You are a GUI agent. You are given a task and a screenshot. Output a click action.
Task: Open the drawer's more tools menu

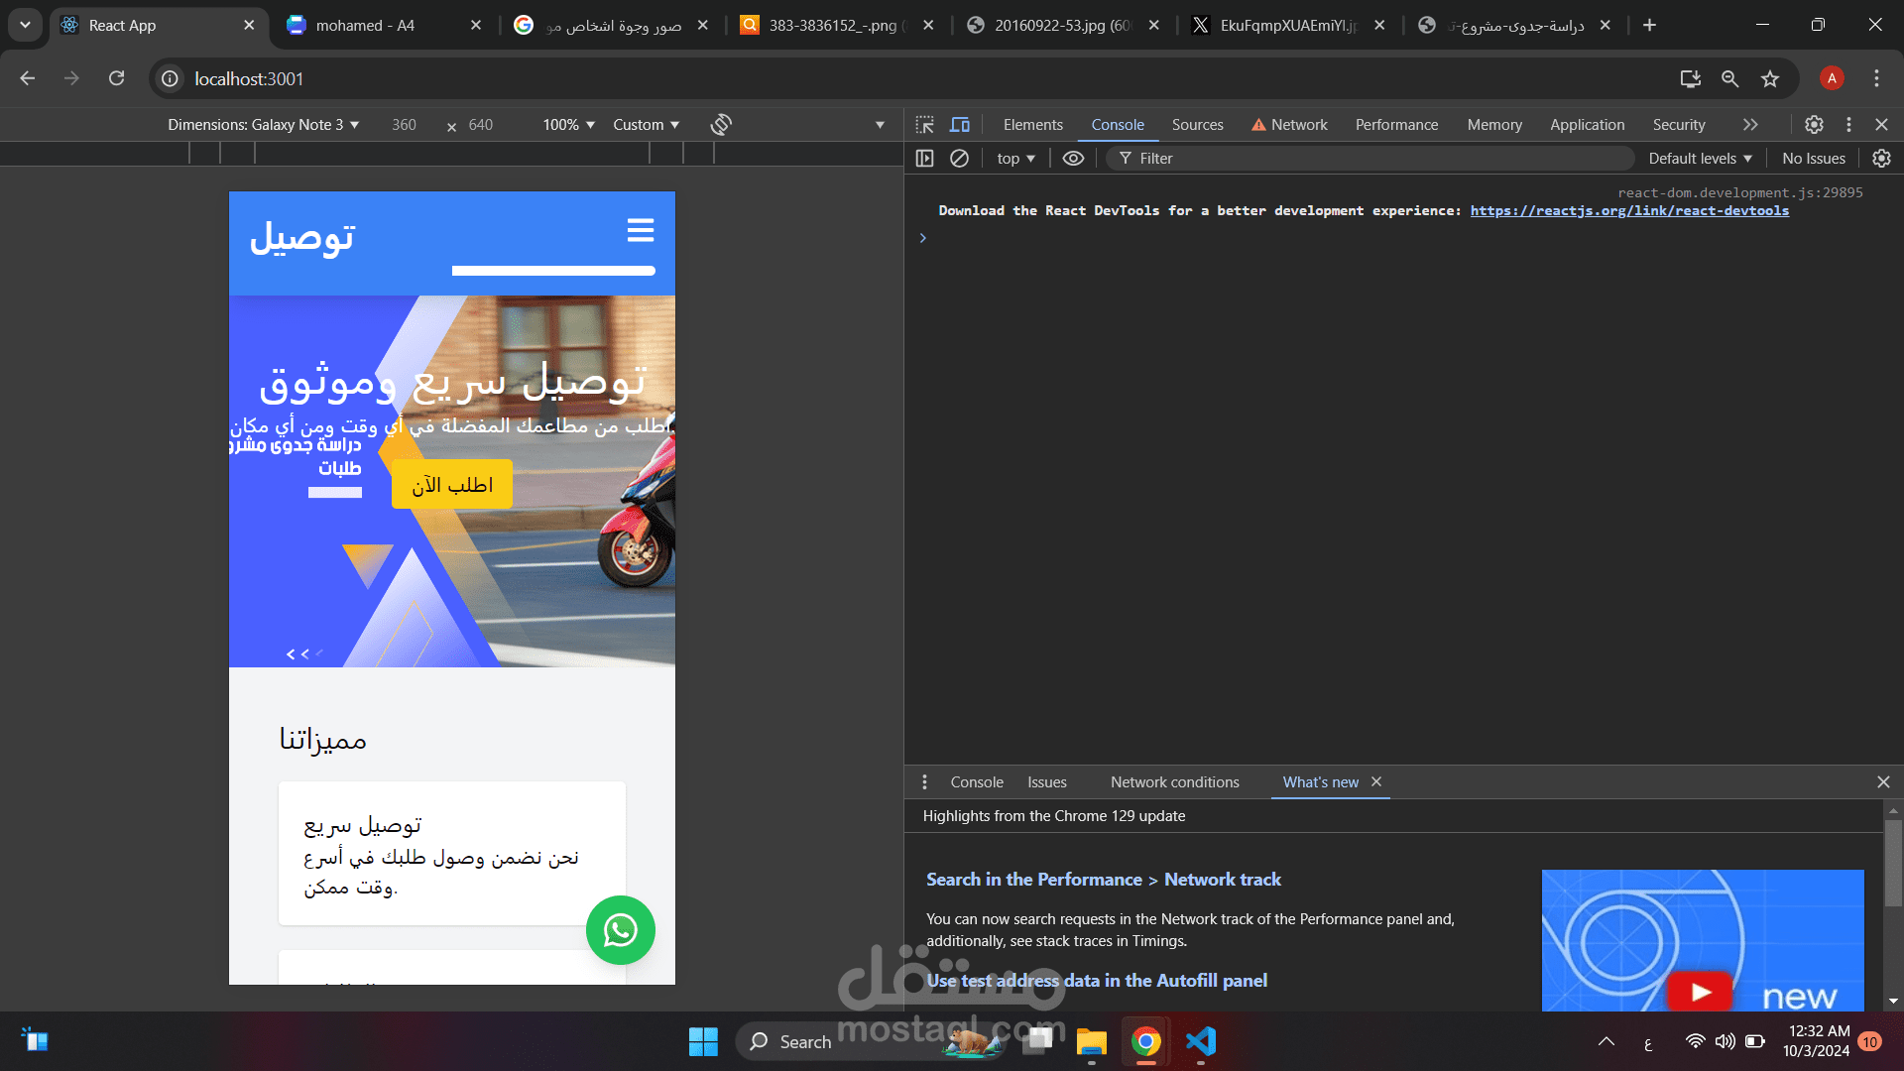924,782
